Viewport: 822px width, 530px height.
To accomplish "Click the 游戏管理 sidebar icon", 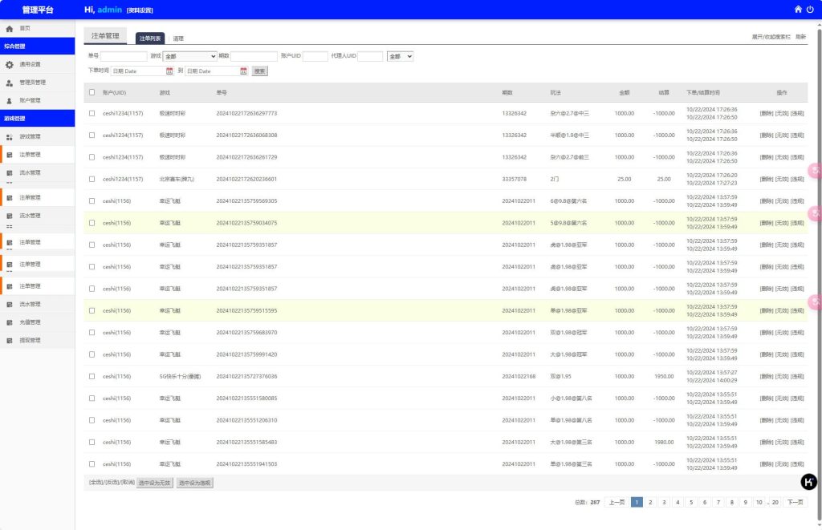I will click(x=10, y=137).
